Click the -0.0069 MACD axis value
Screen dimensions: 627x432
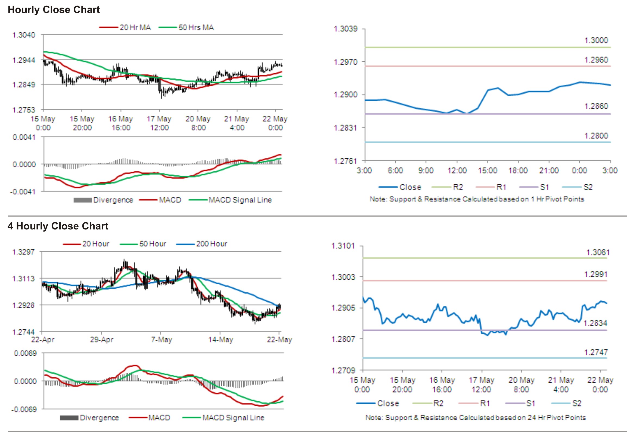(x=24, y=409)
